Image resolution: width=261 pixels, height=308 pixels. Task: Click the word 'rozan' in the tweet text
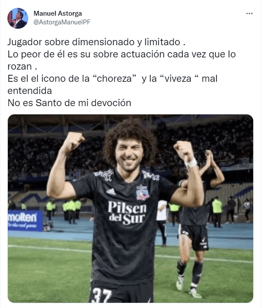point(20,67)
